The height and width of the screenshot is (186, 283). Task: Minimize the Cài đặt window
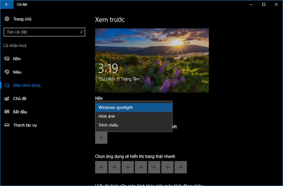click(x=251, y=4)
